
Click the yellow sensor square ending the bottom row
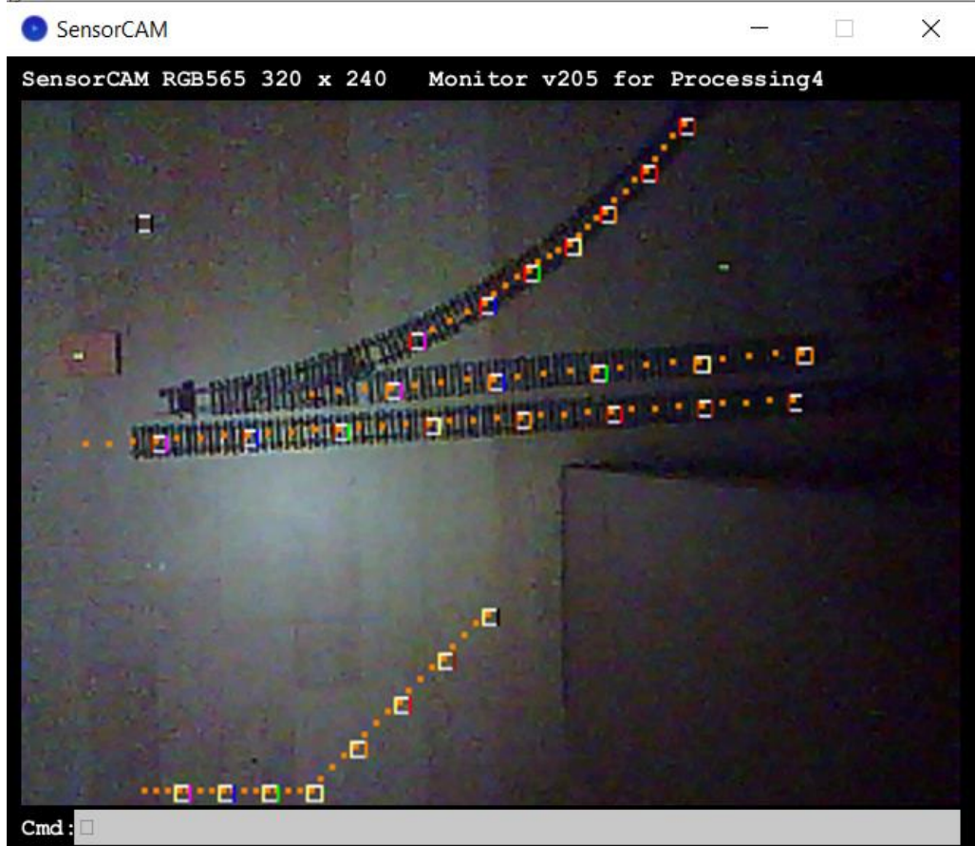click(x=314, y=793)
